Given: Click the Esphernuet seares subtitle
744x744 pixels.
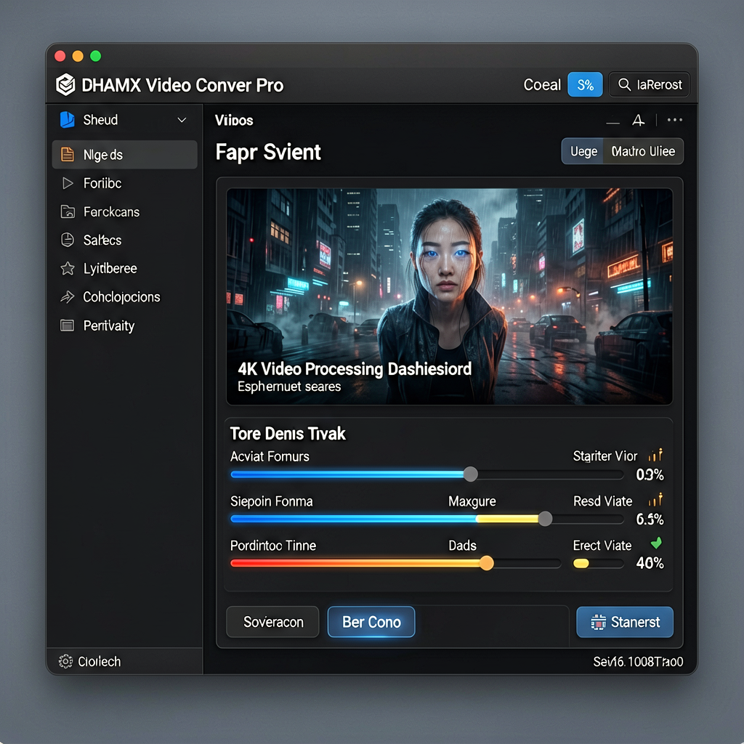Looking at the screenshot, I should 289,387.
